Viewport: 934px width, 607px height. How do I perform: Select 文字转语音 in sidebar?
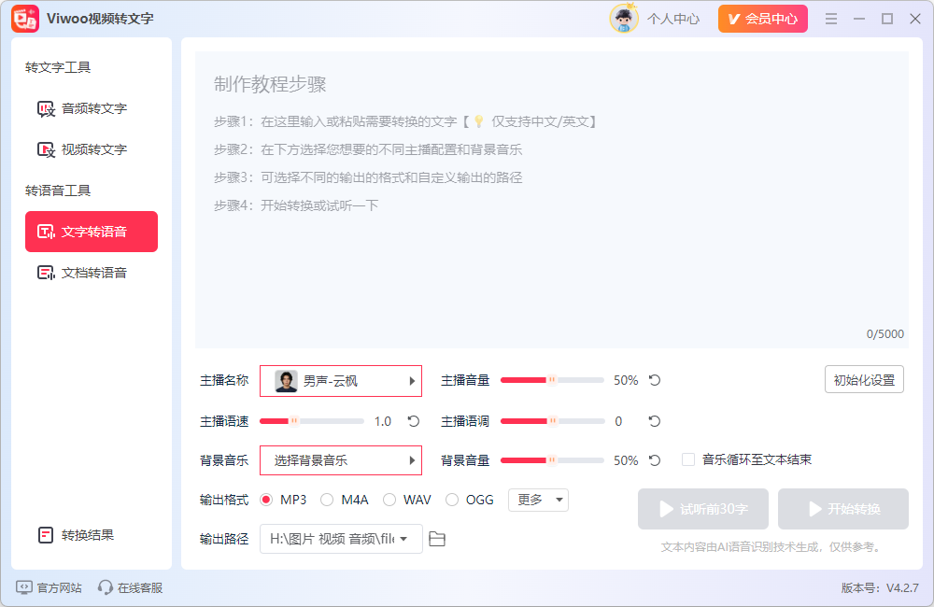[92, 232]
